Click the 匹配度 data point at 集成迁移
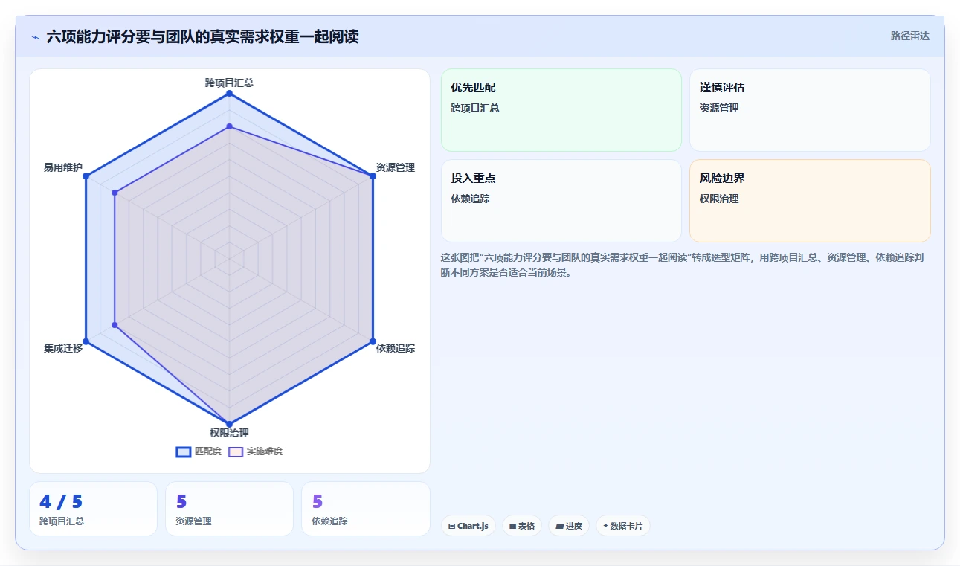This screenshot has width=960, height=566. click(x=86, y=341)
